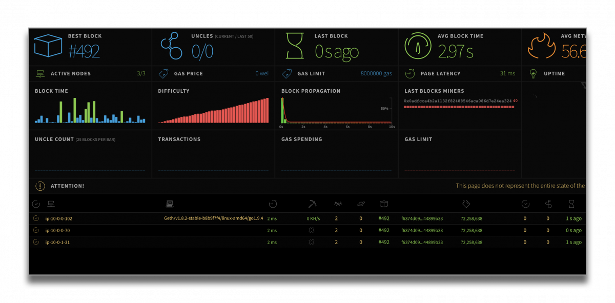Image resolution: width=615 pixels, height=303 pixels.
Task: Click the Best Block cube icon
Action: [48, 46]
